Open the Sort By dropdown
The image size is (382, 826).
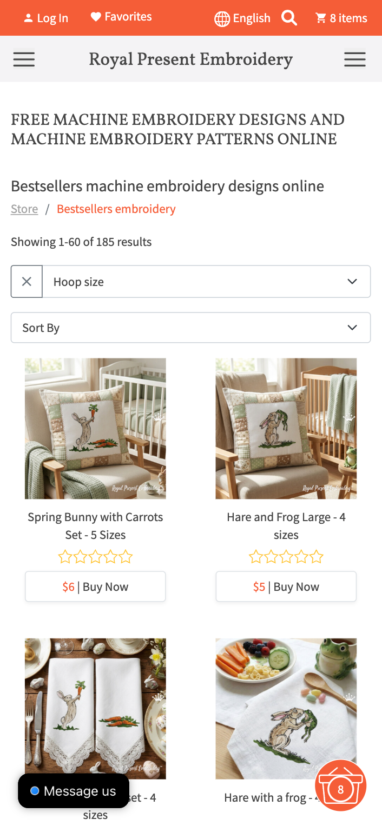click(190, 328)
